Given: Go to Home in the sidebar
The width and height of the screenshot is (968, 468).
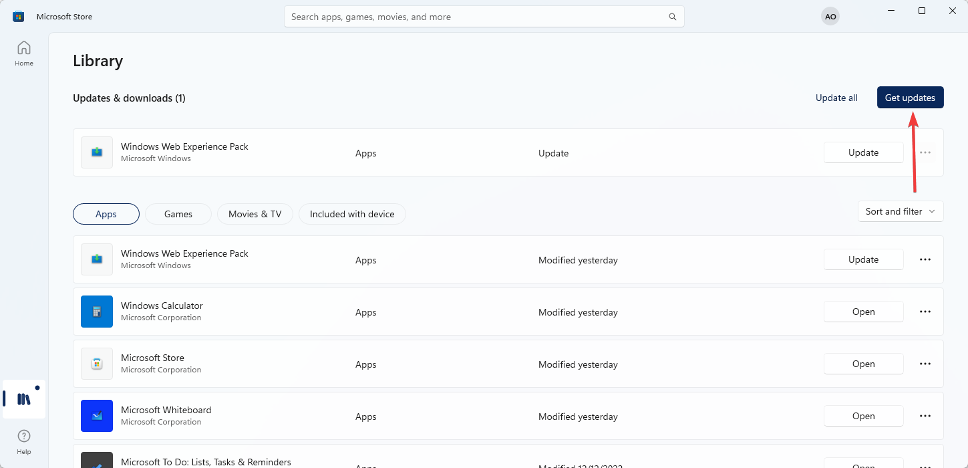Looking at the screenshot, I should 24,53.
